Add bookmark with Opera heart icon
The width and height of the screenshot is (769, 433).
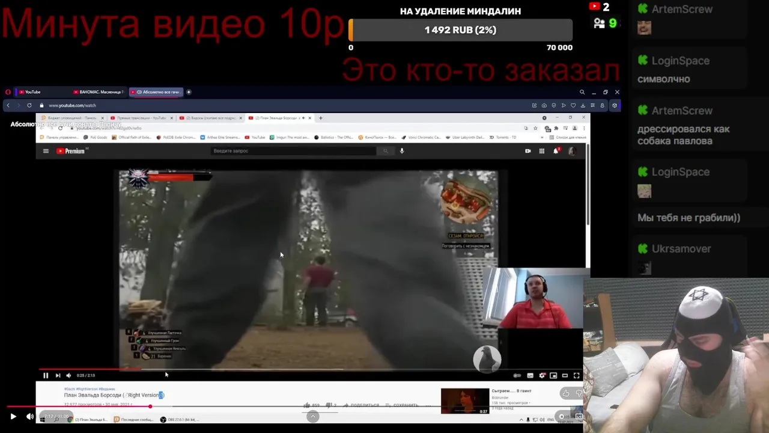coord(573,105)
